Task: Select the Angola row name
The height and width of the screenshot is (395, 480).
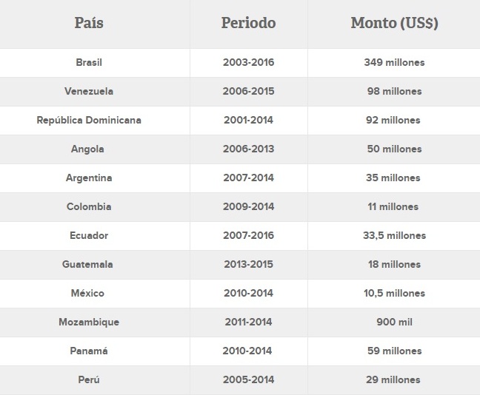Action: [x=87, y=149]
